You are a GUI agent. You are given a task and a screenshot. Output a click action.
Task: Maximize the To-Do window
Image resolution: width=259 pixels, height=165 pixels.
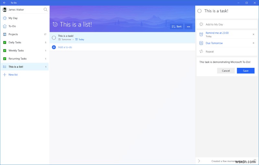pyautogui.click(x=247, y=3)
